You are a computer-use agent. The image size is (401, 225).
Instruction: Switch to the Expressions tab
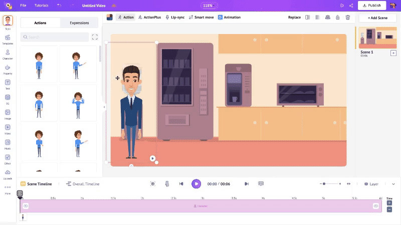point(79,23)
